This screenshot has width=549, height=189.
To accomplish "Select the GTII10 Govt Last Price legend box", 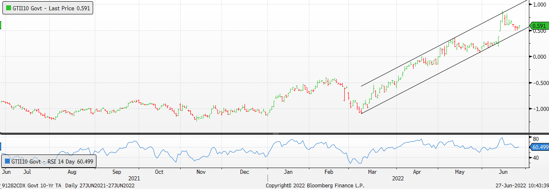I will tap(48, 8).
